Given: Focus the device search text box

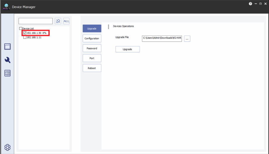Looking at the screenshot, I should tap(36, 21).
